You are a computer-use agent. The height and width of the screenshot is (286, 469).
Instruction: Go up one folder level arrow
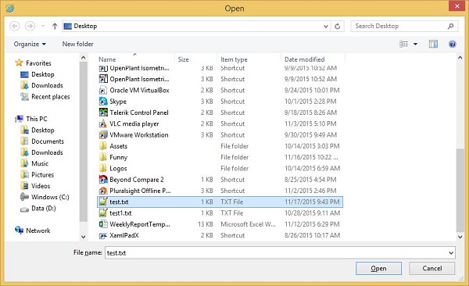[x=55, y=27]
